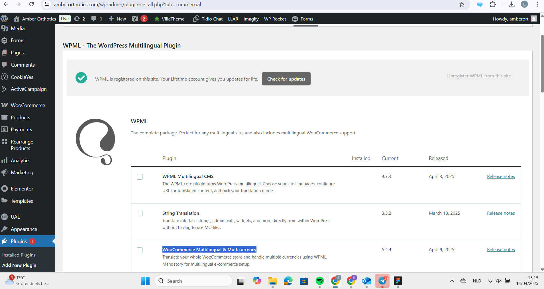Open Outlook from the taskbar
The width and height of the screenshot is (544, 289).
(x=367, y=281)
